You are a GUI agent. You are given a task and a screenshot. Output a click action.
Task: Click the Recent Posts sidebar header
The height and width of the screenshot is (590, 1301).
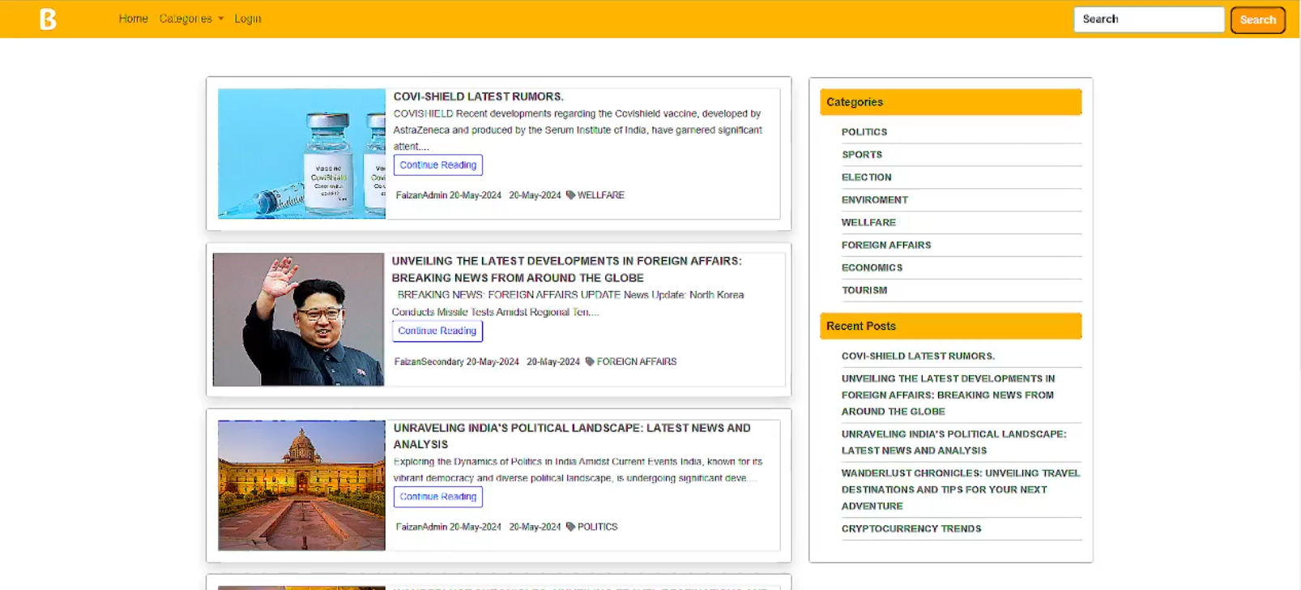(x=951, y=326)
